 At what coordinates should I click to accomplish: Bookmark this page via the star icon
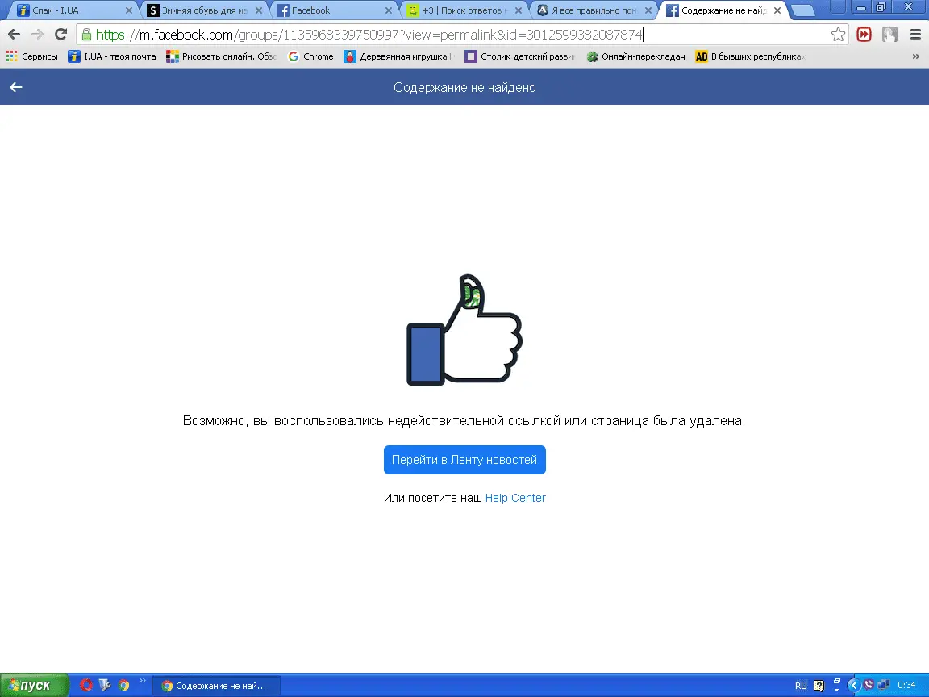pos(838,35)
